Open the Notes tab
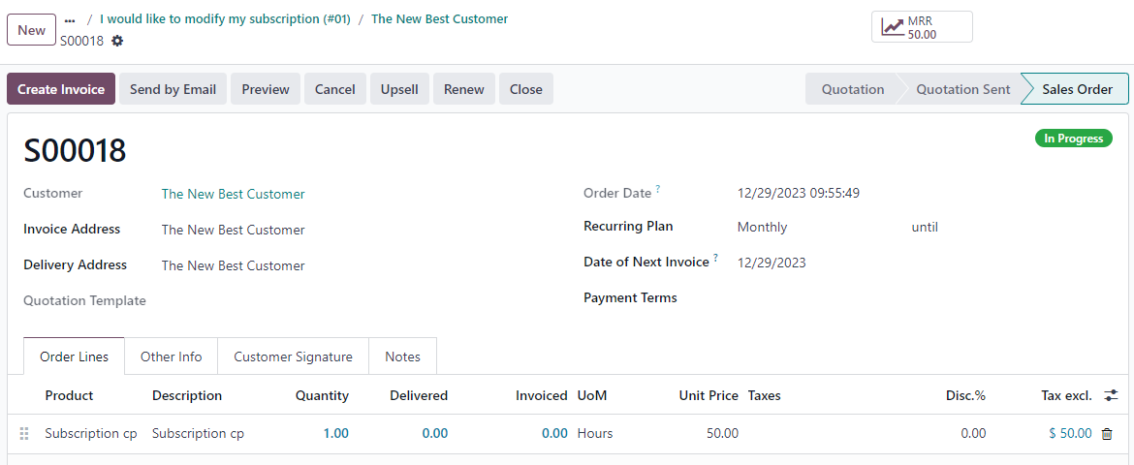1134x465 pixels. click(x=402, y=356)
